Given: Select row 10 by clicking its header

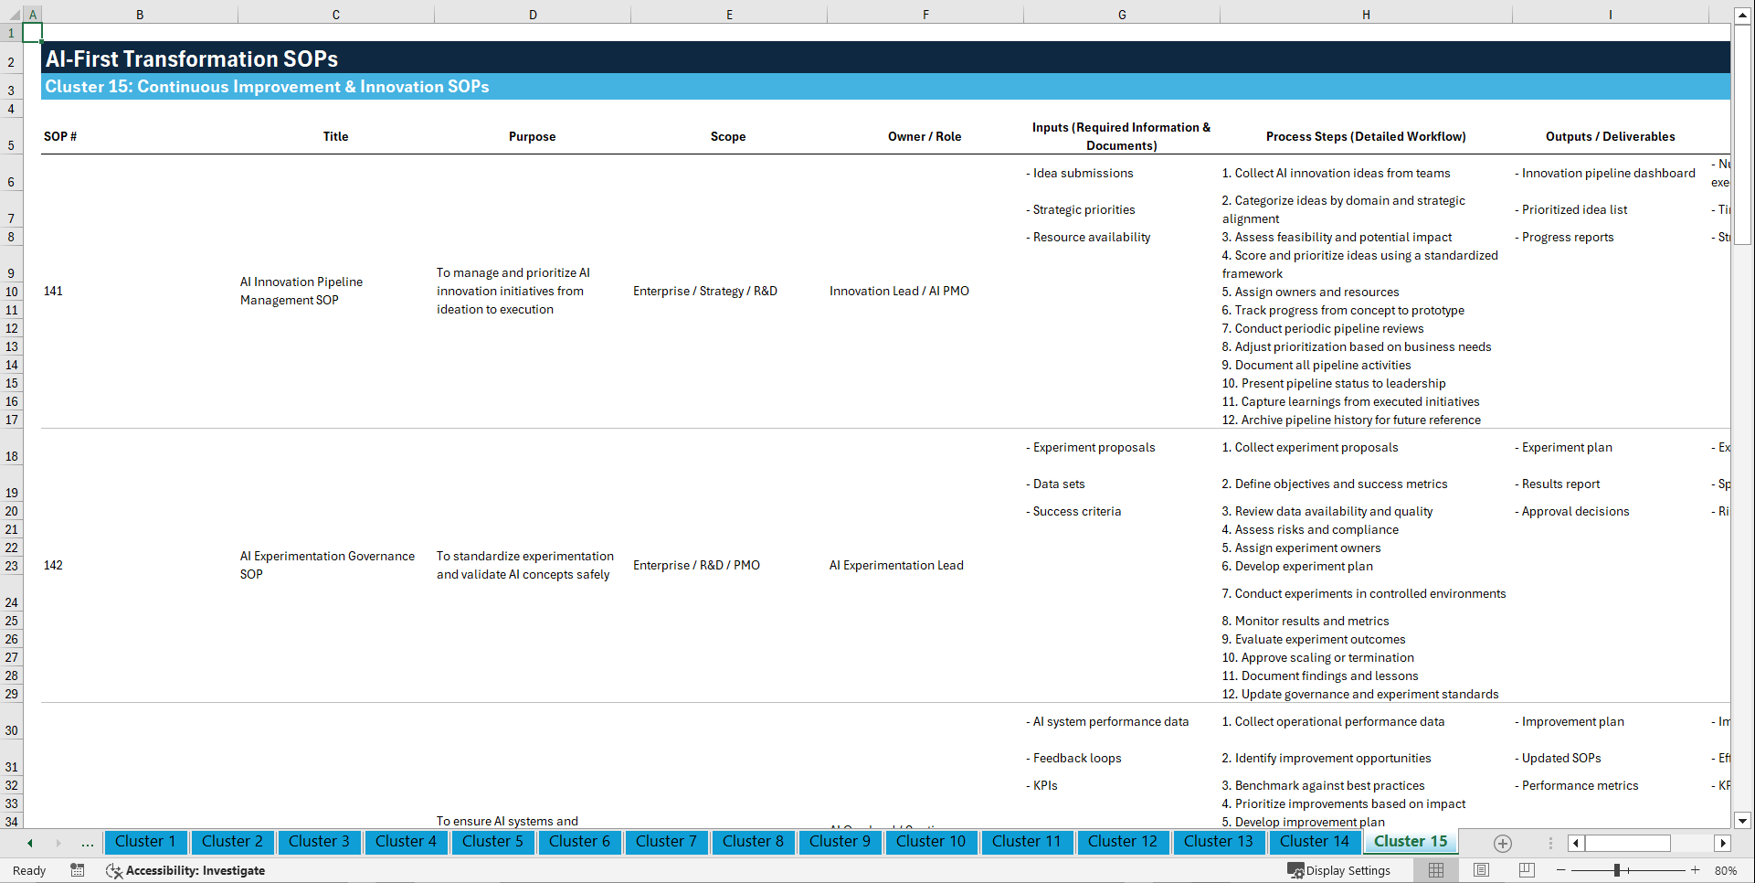Looking at the screenshot, I should pyautogui.click(x=12, y=291).
